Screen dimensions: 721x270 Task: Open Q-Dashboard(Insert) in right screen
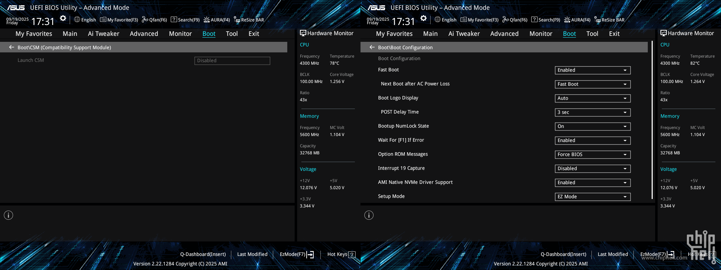coord(564,255)
